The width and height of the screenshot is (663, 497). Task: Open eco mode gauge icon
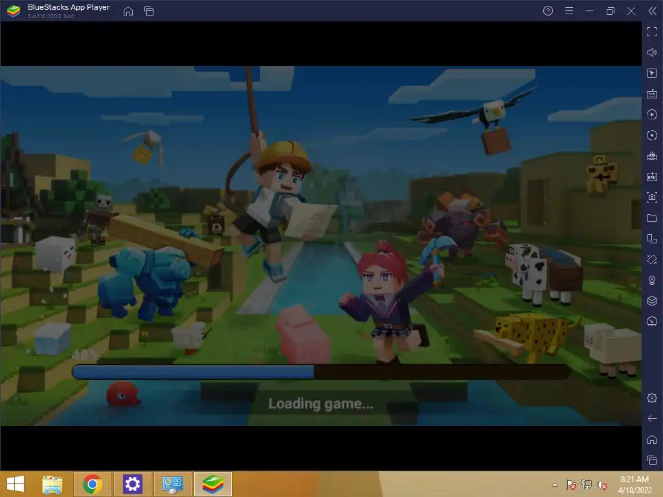pos(652,322)
